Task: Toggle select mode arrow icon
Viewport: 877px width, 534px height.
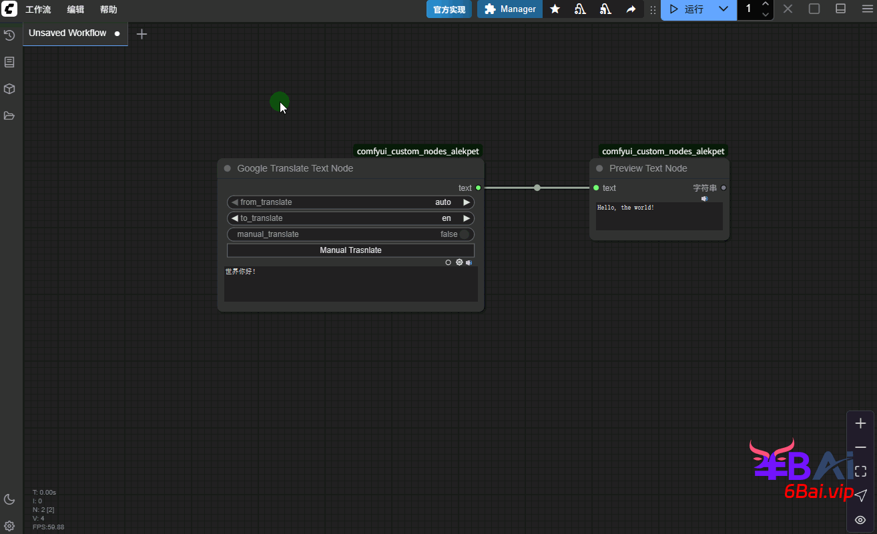Action: pos(861,495)
